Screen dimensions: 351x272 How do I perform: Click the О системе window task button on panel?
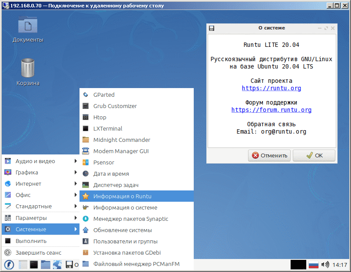click(72, 265)
